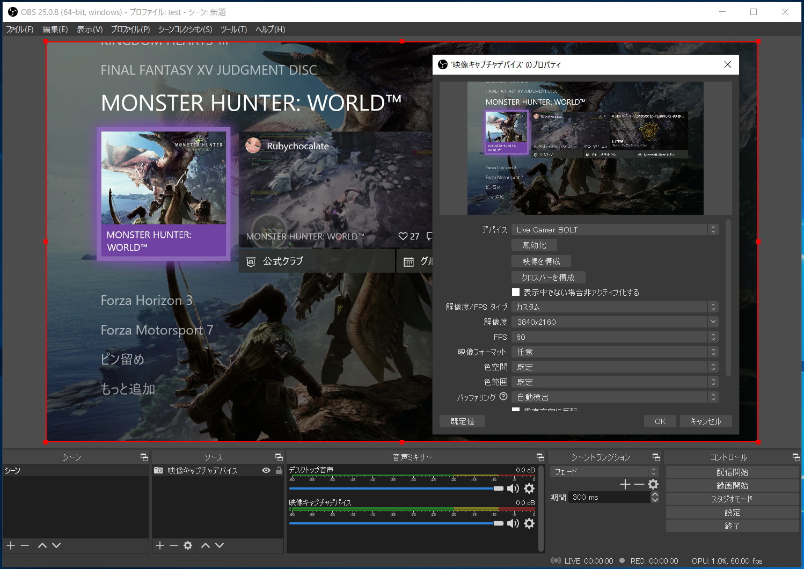Screen dimensions: 804x569
Task: Mute the デスクトップ音声 speaker icon
Action: click(x=513, y=488)
